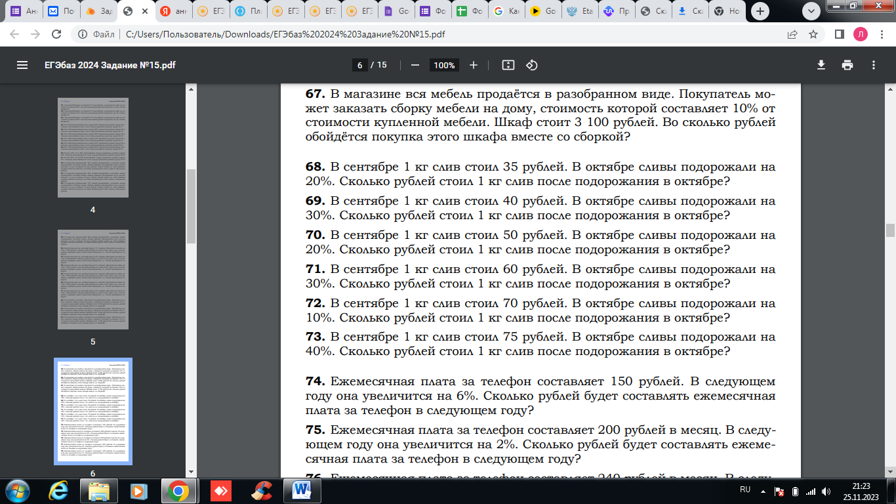Open a new browser tab

click(760, 11)
